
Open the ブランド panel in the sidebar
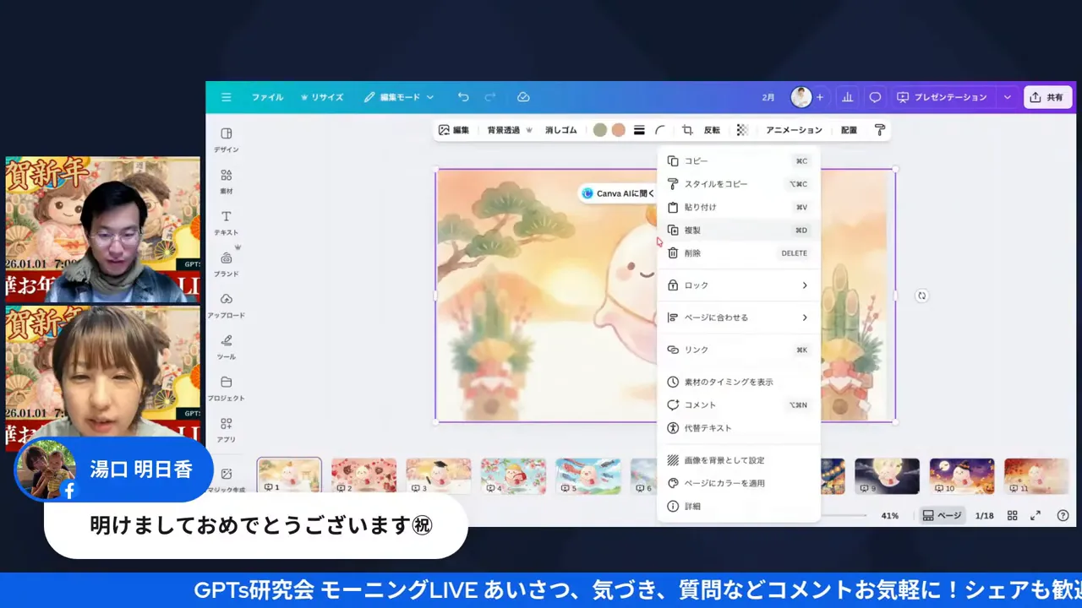coord(226,262)
